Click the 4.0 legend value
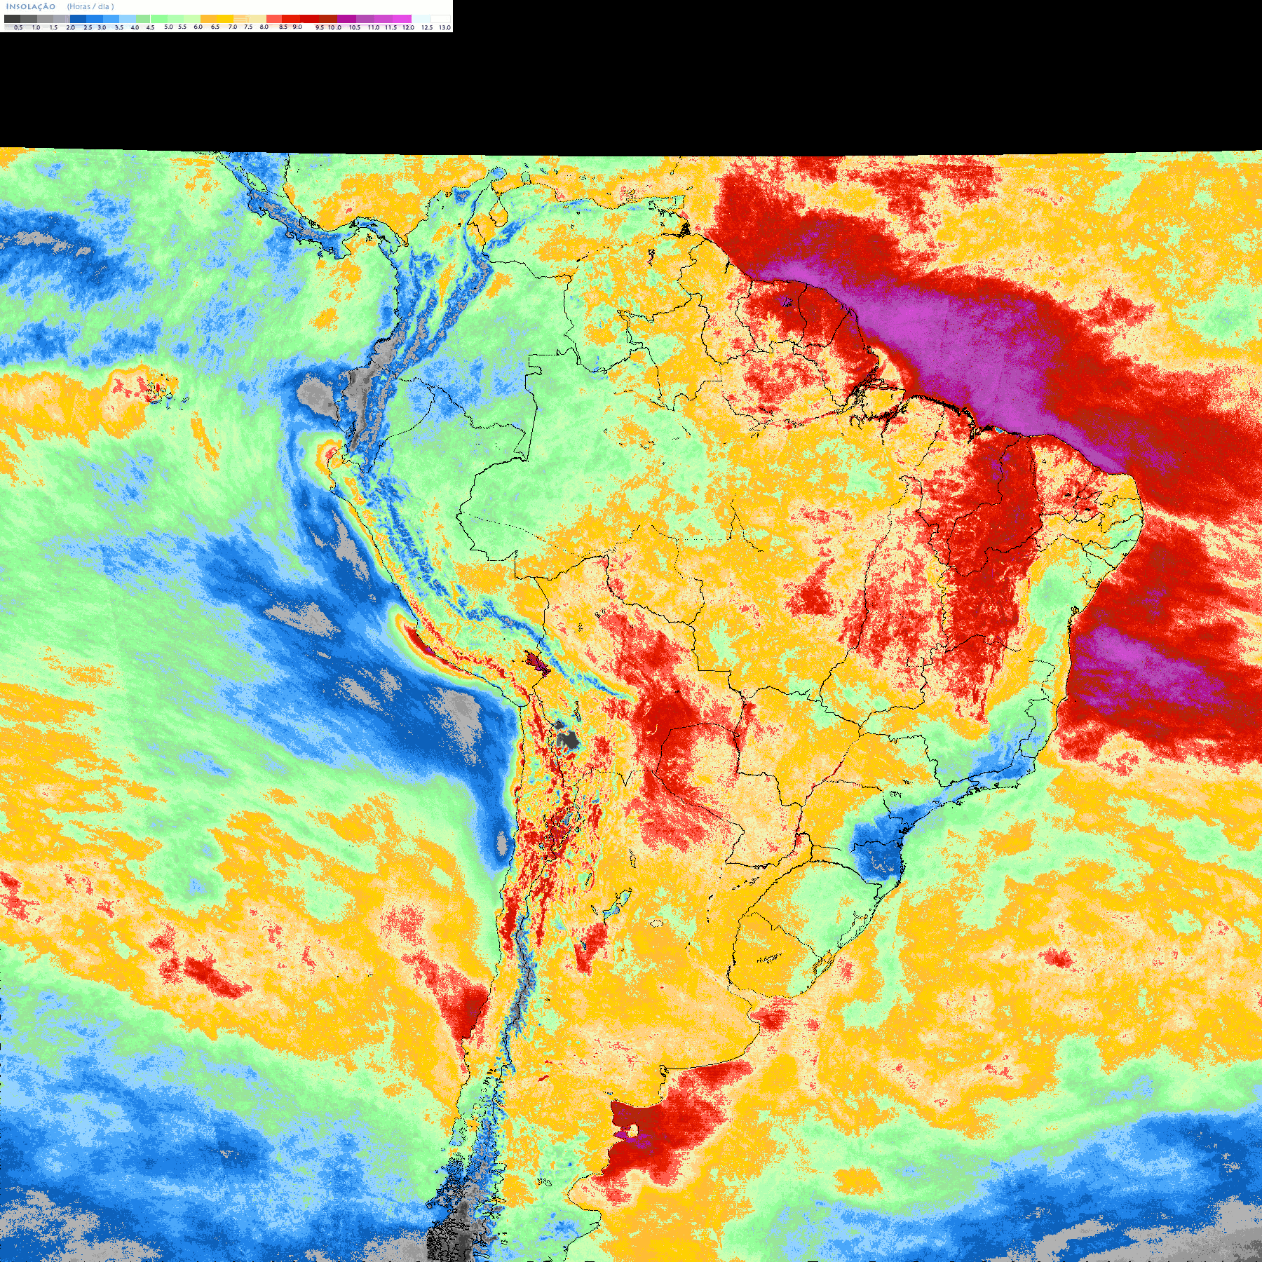1262x1262 pixels. pyautogui.click(x=135, y=27)
